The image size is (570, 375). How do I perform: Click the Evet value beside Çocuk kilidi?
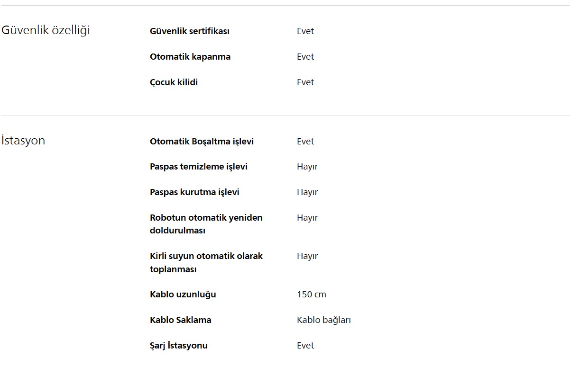305,82
